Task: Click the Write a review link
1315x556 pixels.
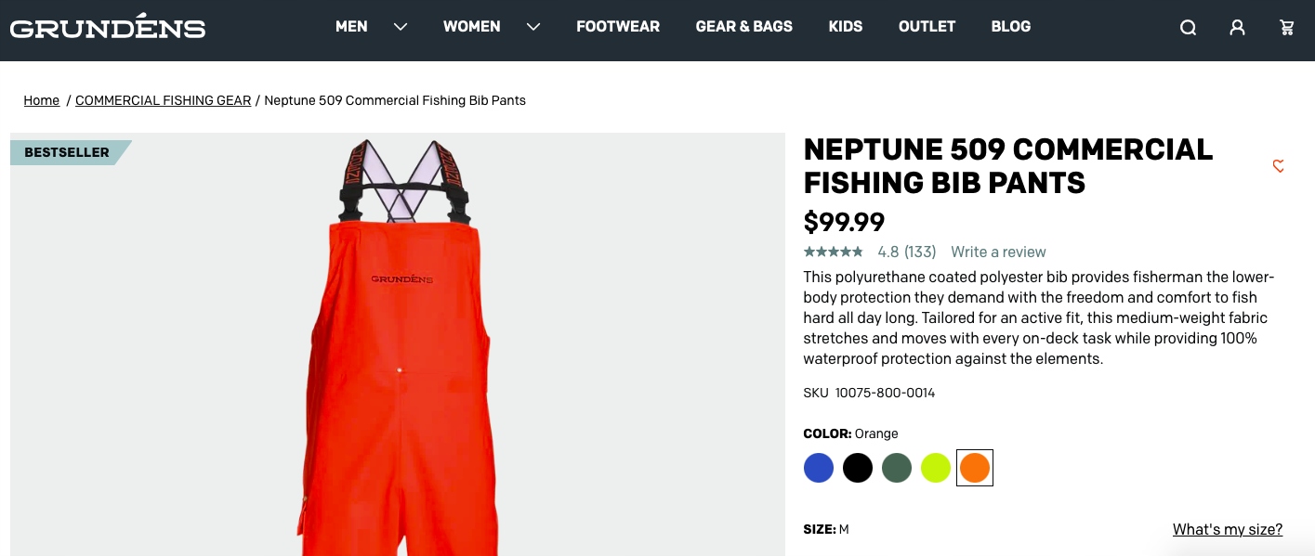Action: click(x=998, y=252)
